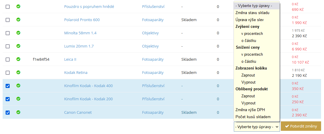This screenshot has height=134, width=324.
Task: Click green icon for Pouzdro s popruhem hnědé
Action: point(19,6)
